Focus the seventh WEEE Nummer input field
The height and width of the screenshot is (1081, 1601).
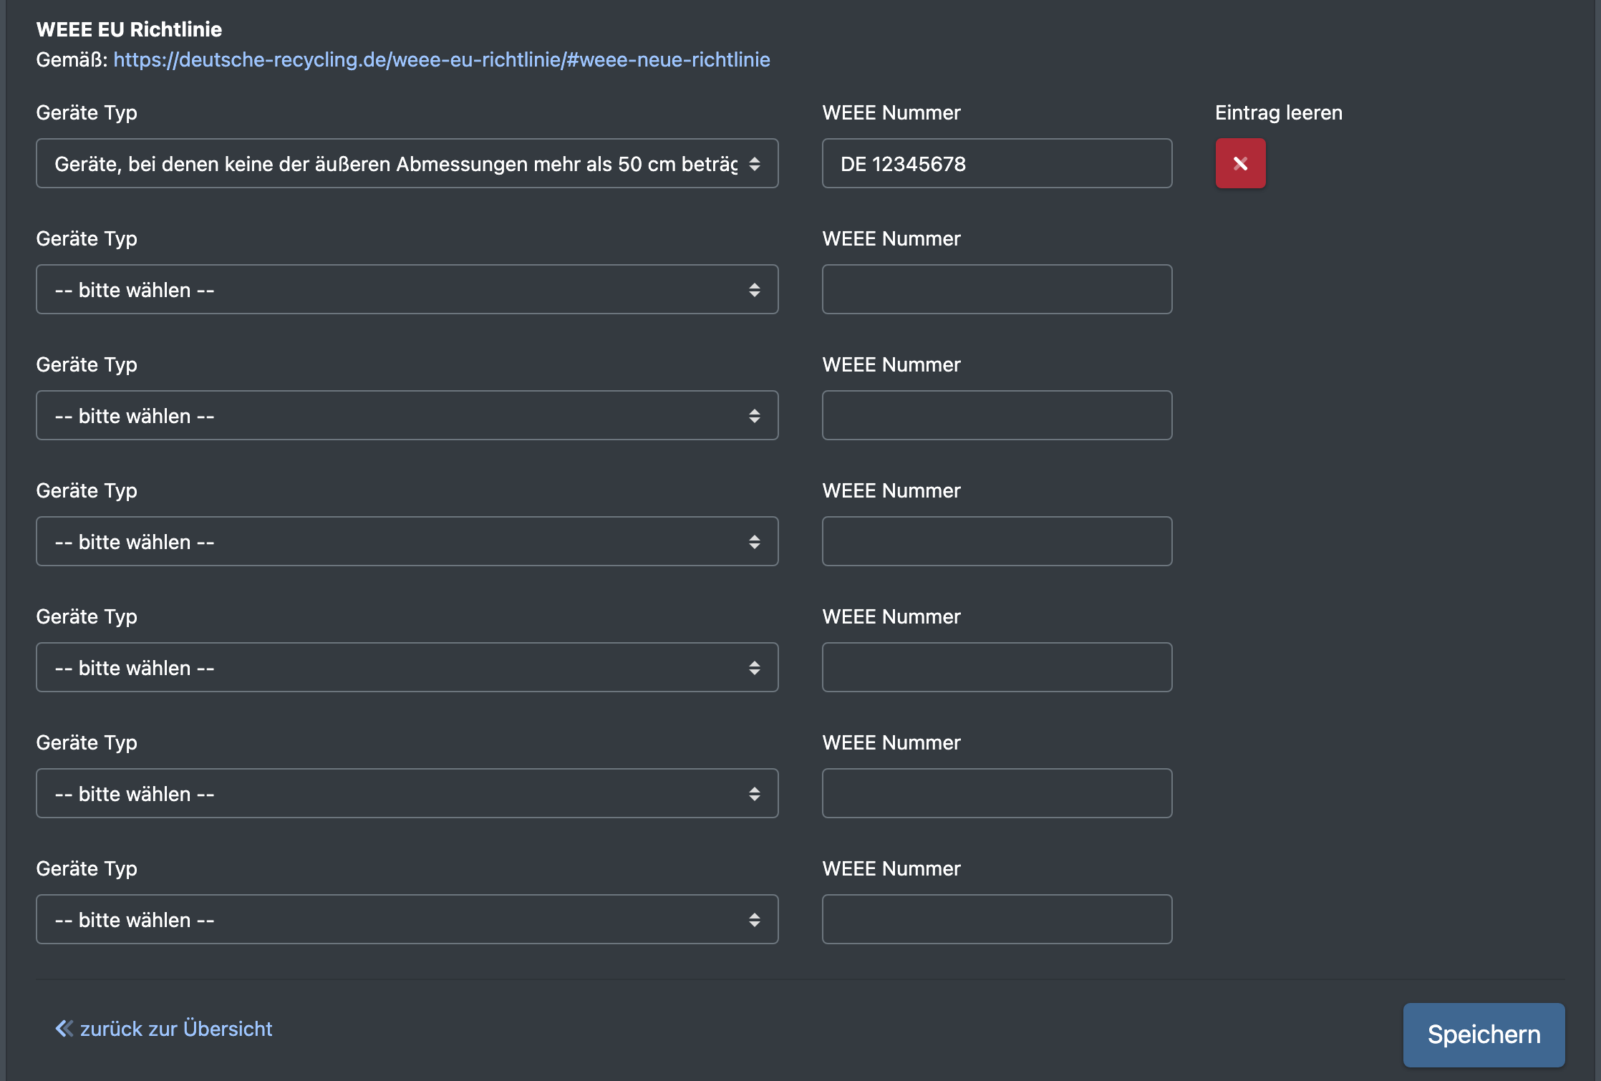(997, 919)
